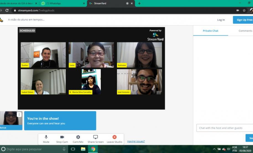Viewport: 253px width, 153px height.
Task: Switch to the WhatsApp browser tab
Action: pos(63,3)
